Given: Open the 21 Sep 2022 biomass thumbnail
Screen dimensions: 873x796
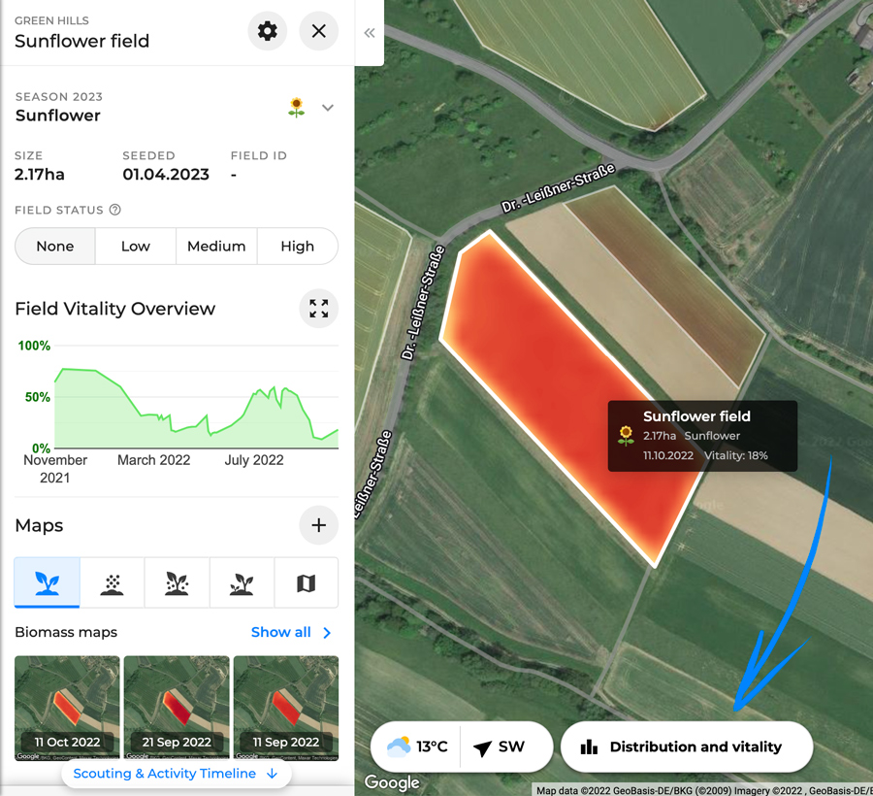Looking at the screenshot, I should click(177, 708).
